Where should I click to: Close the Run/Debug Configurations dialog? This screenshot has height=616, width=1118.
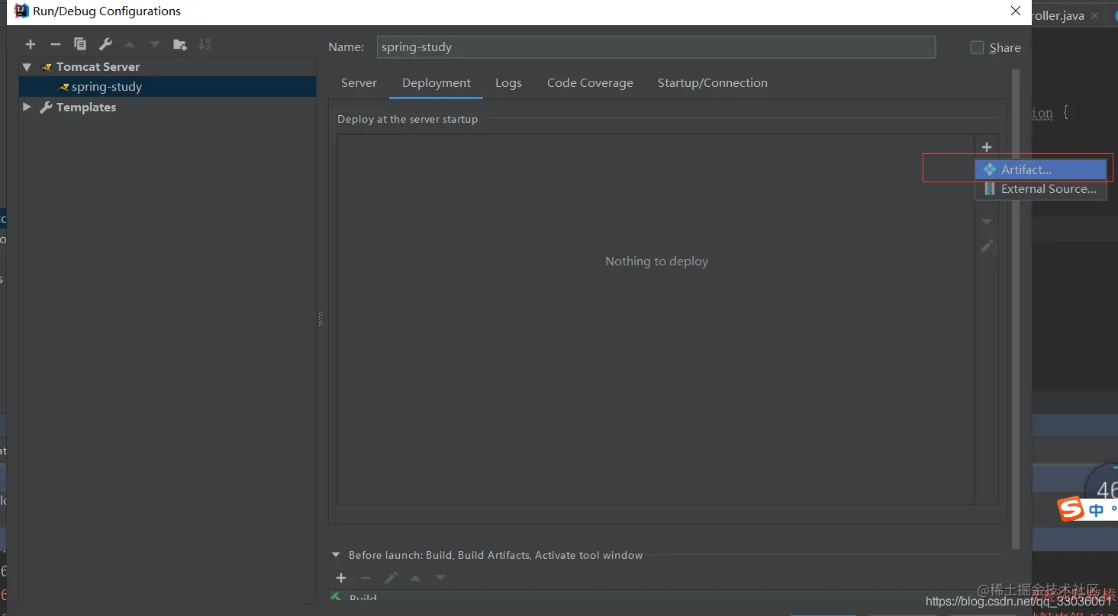click(x=1016, y=11)
